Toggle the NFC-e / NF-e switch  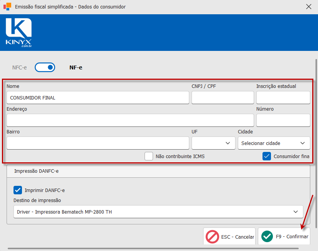point(45,67)
